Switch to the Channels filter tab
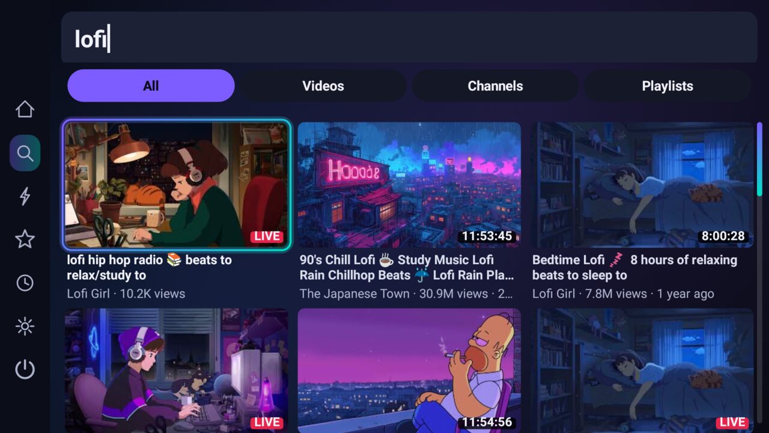This screenshot has height=433, width=769. [496, 86]
